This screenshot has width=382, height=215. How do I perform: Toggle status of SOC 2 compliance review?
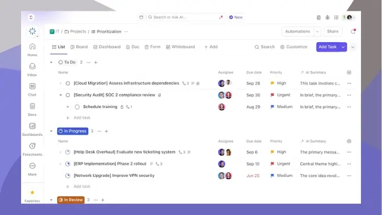[68, 95]
